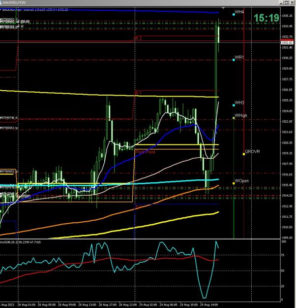Click the 1911.75 price scale value
The image size is (296, 308).
(x=287, y=217)
